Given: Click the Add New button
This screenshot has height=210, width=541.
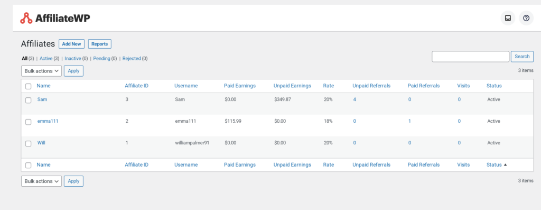Looking at the screenshot, I should [x=71, y=44].
